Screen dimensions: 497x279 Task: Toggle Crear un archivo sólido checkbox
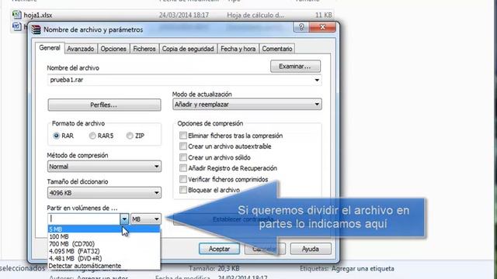[x=183, y=157]
